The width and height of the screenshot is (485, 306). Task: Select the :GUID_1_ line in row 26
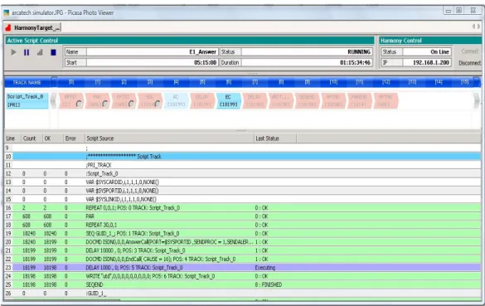(x=243, y=293)
